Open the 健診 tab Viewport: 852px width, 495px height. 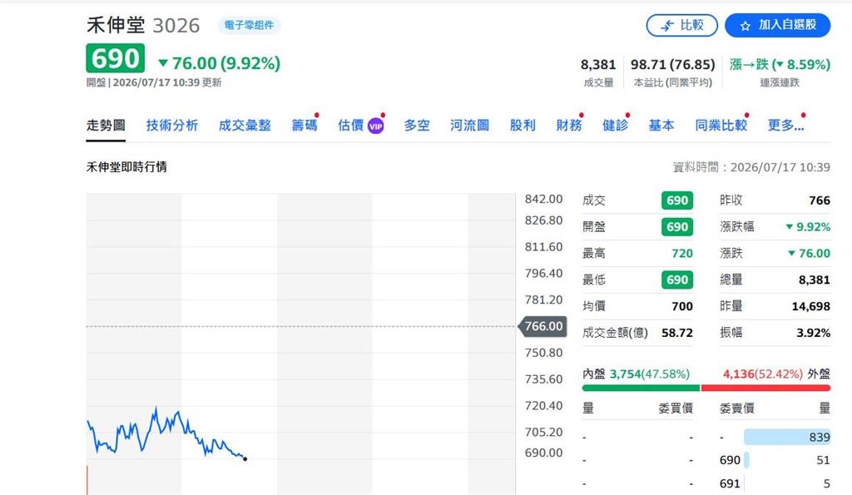615,125
